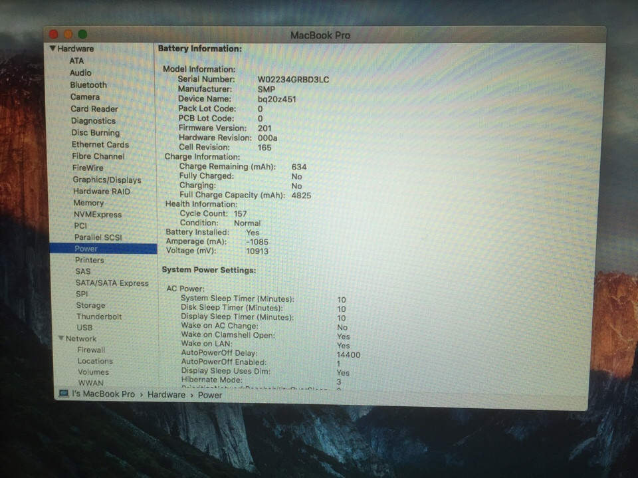The height and width of the screenshot is (478, 638).
Task: Click Cycle Count value 157
Action: [x=241, y=213]
